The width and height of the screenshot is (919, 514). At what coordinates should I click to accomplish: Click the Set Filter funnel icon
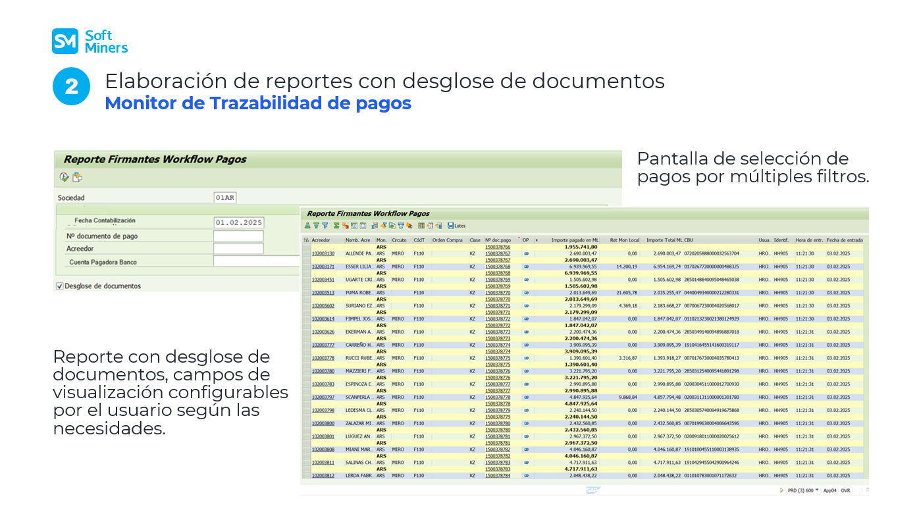[x=325, y=226]
